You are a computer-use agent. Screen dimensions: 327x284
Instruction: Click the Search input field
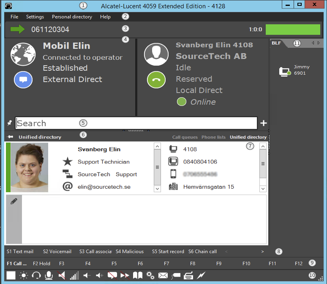(x=136, y=123)
